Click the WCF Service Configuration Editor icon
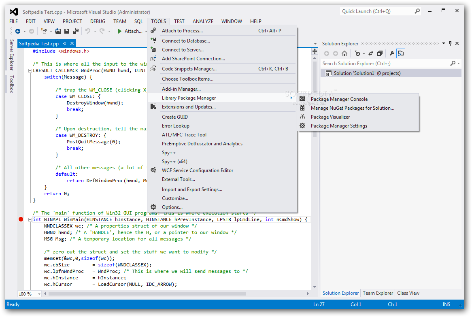472x317 pixels. [153, 170]
